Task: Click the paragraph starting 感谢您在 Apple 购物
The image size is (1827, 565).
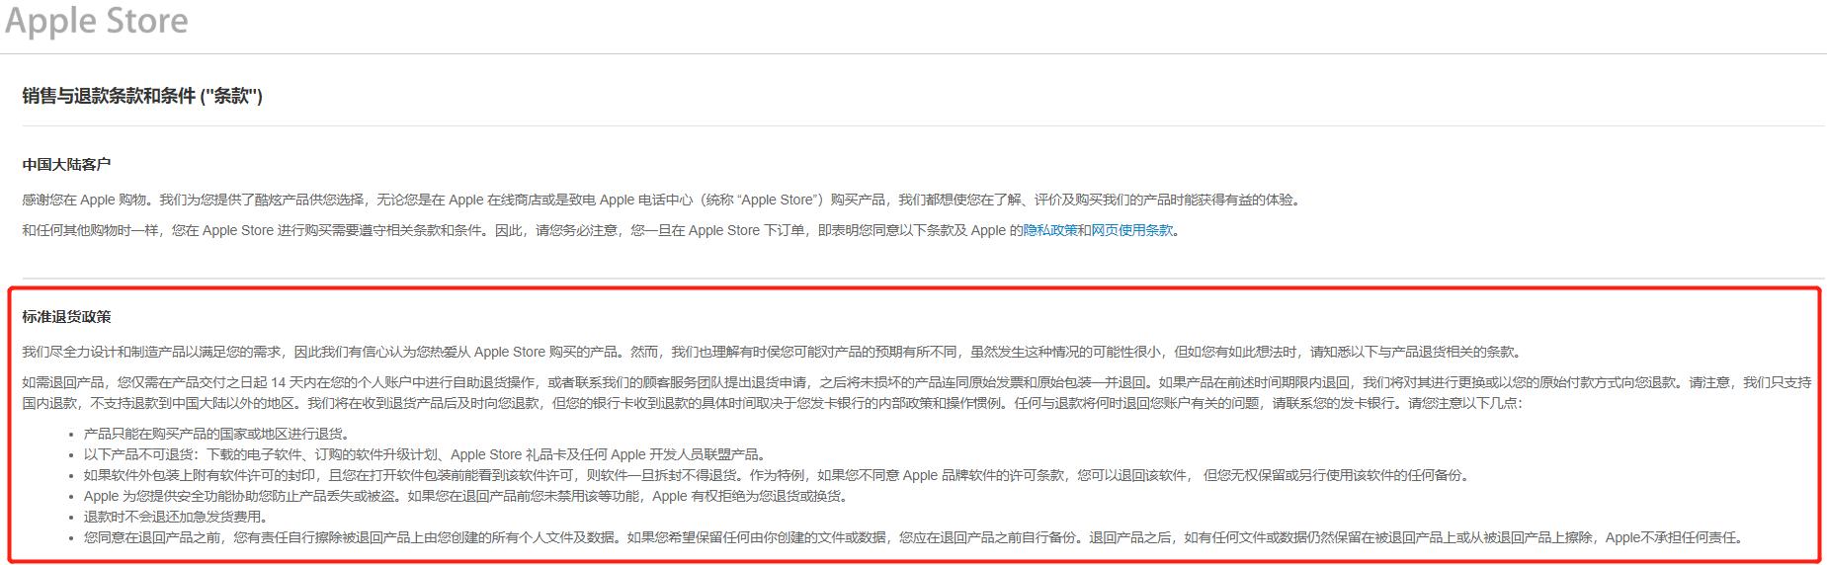Action: [x=661, y=200]
